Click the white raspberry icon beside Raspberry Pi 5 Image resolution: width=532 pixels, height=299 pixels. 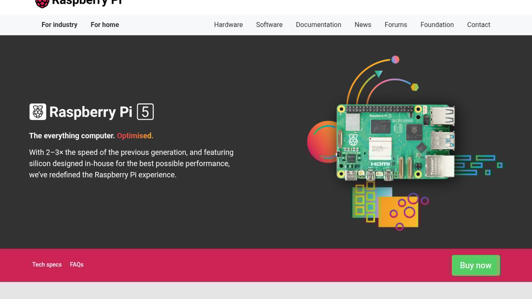tap(38, 112)
